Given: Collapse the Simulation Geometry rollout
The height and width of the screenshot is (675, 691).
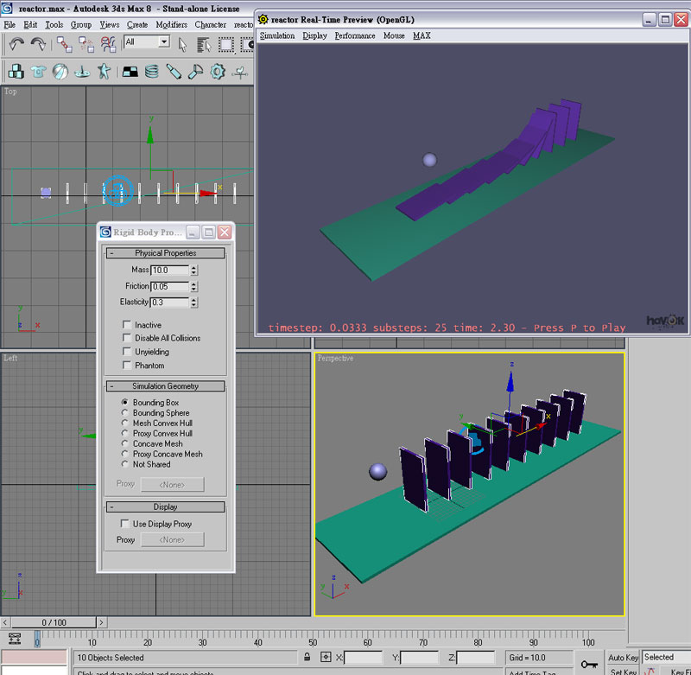Looking at the screenshot, I should 165,386.
